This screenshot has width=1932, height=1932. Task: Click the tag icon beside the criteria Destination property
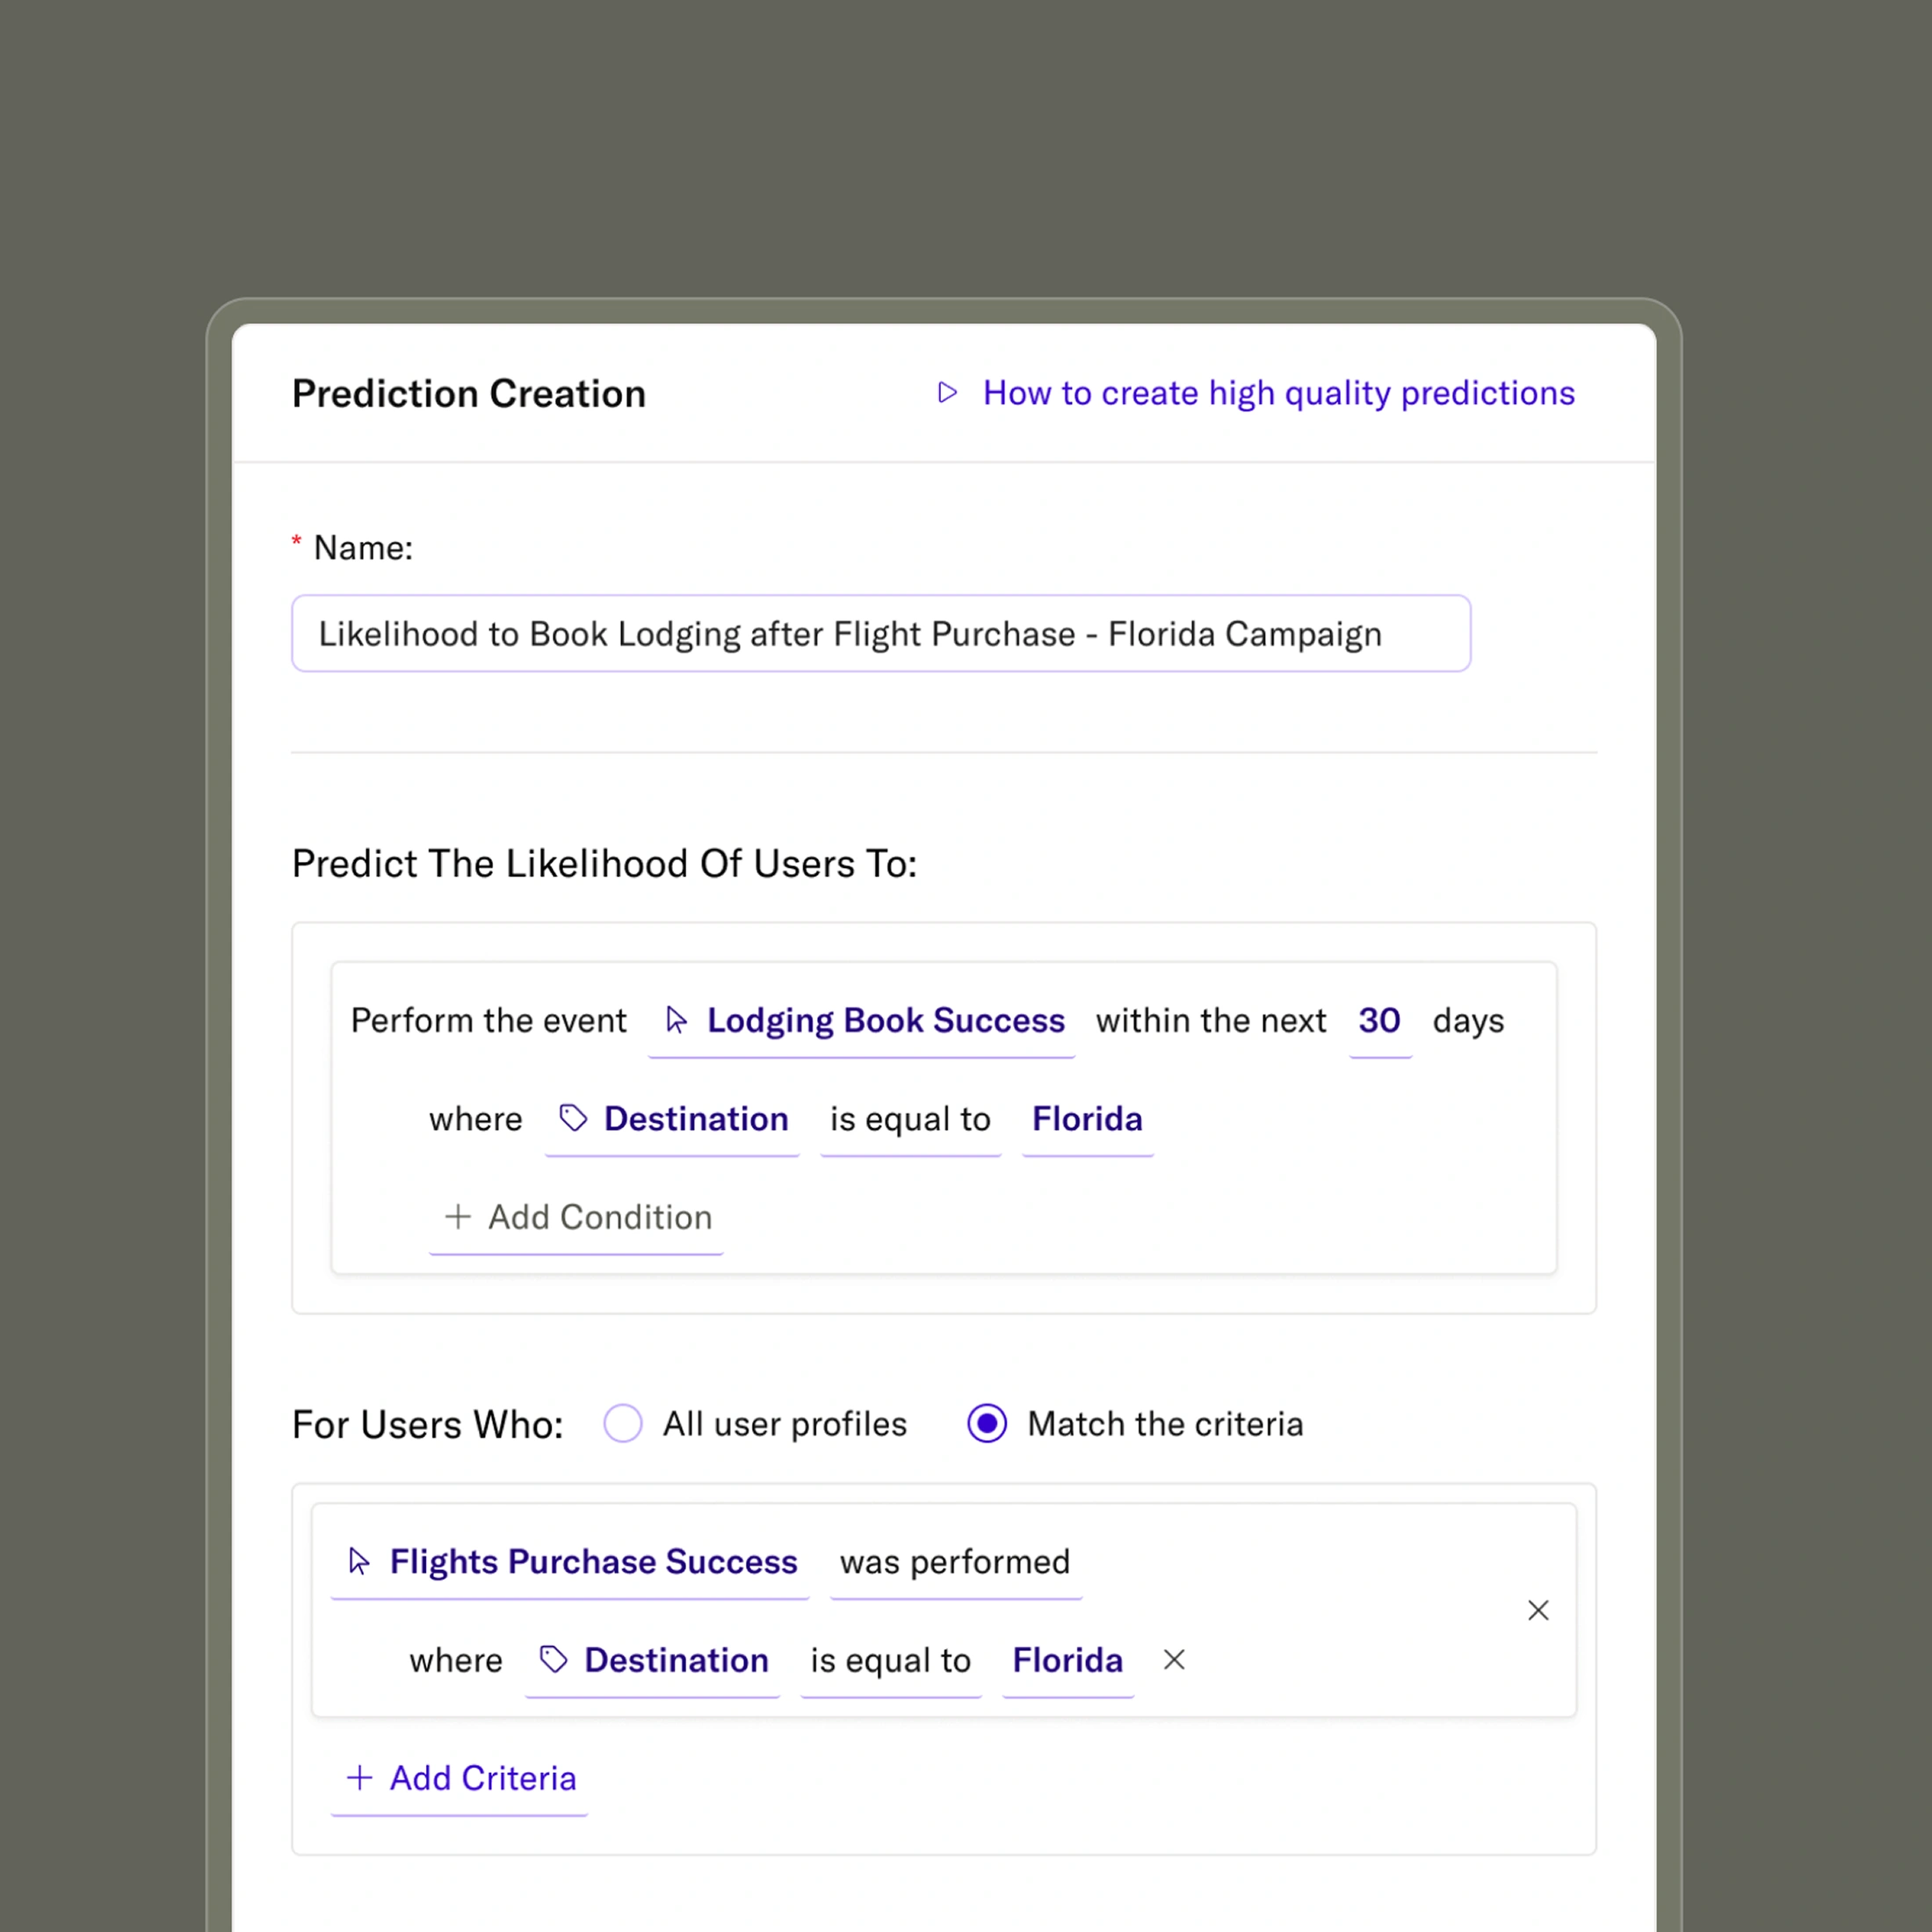(554, 1660)
